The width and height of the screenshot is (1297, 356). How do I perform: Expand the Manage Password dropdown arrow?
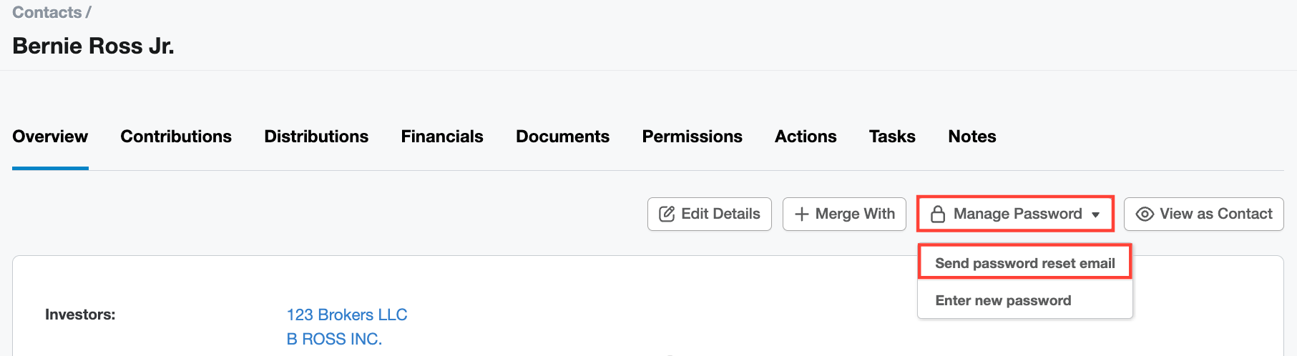pyautogui.click(x=1096, y=214)
